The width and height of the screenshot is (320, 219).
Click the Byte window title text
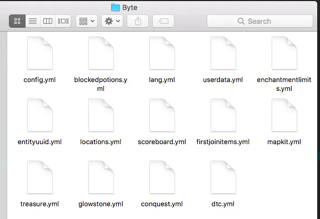pyautogui.click(x=130, y=8)
